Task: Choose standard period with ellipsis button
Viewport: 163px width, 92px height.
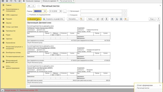Action: pyautogui.click(x=65, y=11)
